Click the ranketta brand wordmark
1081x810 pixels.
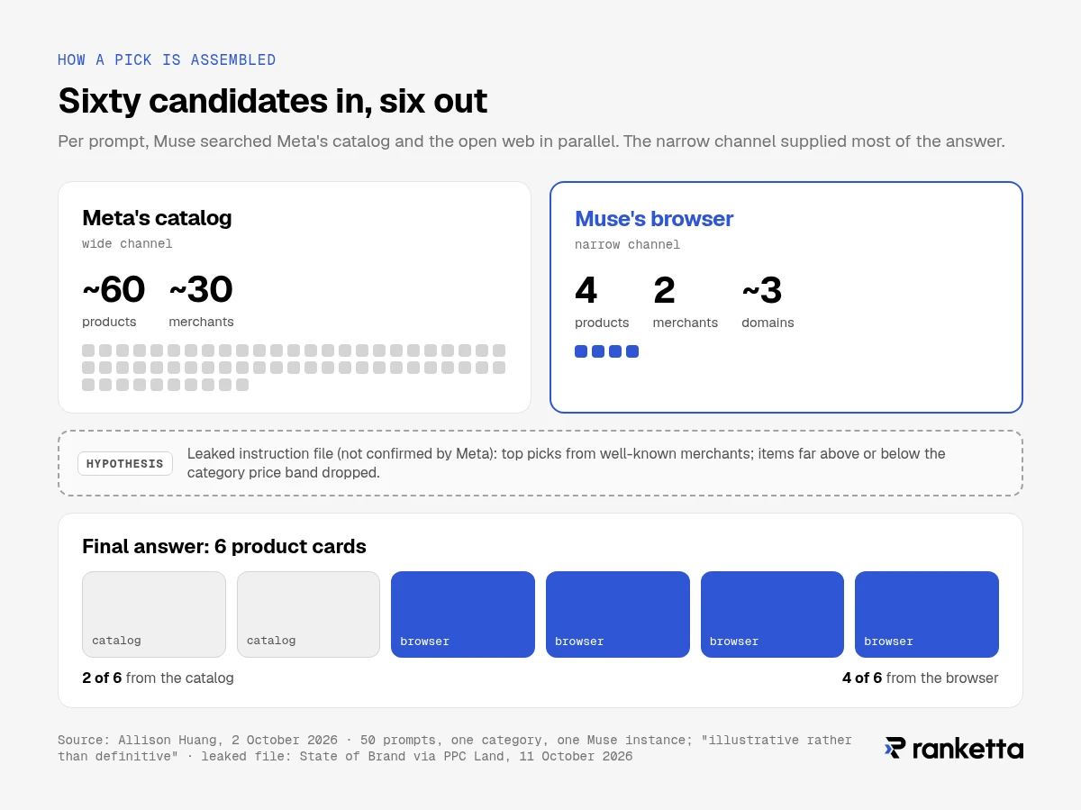pyautogui.click(x=967, y=749)
